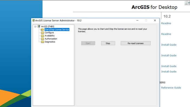Minimize the License Server Administrator window
190x107 pixels.
coord(137,20)
